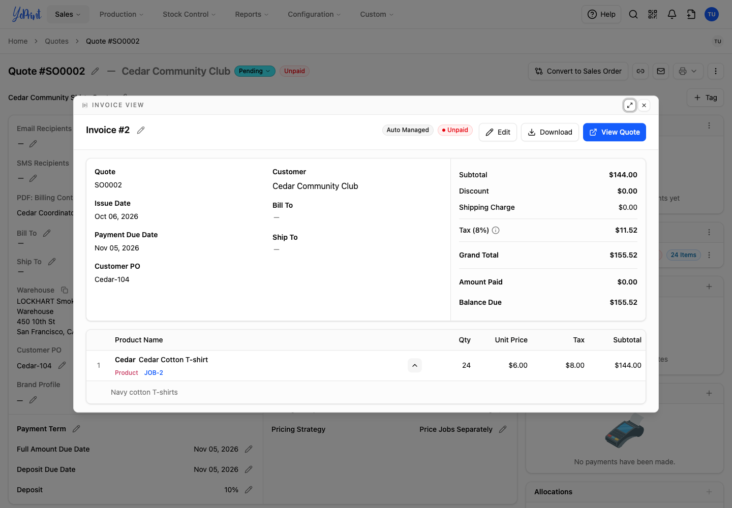This screenshot has height=508, width=732.
Task: Open the notifications bell
Action: (672, 14)
